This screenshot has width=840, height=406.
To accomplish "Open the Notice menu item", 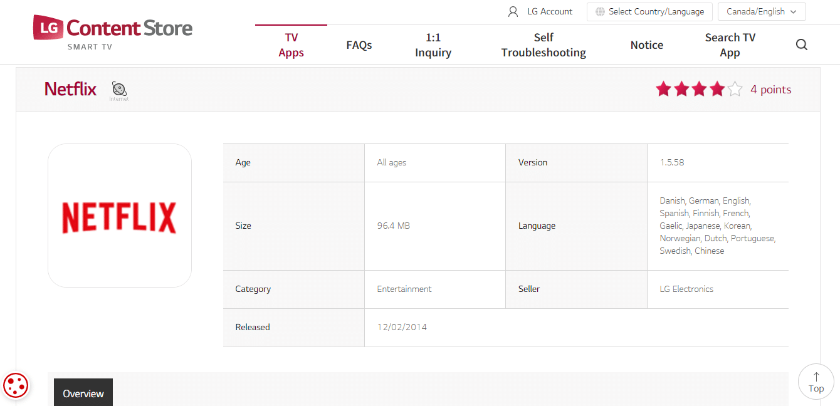I will click(647, 45).
